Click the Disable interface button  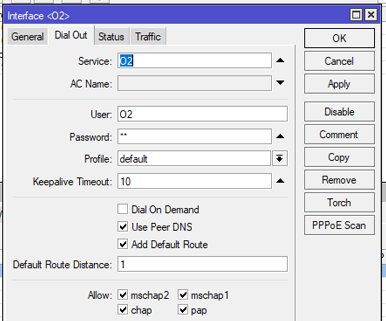tap(339, 112)
